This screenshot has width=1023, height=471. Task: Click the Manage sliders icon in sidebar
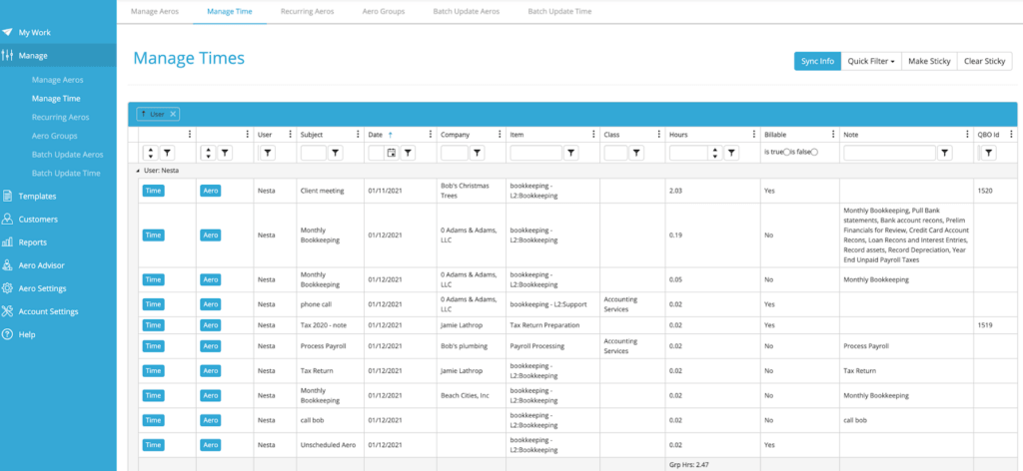(x=7, y=55)
